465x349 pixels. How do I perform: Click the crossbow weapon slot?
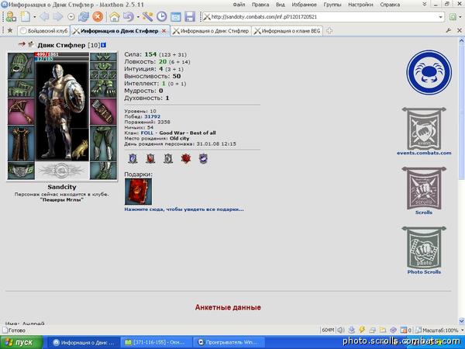[21, 111]
